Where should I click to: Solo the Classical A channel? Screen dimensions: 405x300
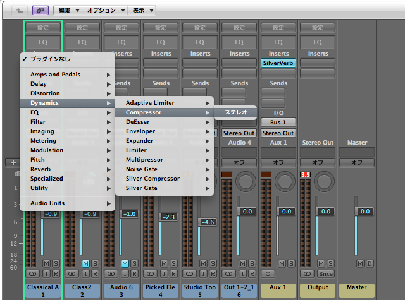tap(56, 263)
